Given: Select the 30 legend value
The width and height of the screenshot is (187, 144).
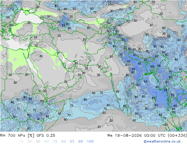Looking at the screenshot, I should coord(29,141).
